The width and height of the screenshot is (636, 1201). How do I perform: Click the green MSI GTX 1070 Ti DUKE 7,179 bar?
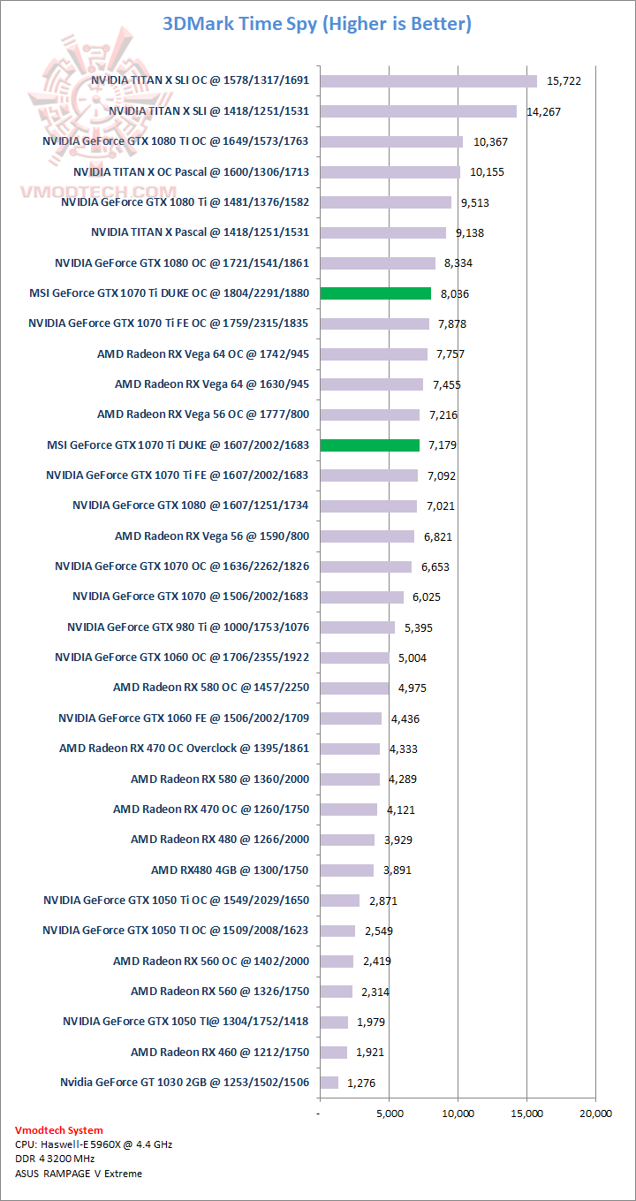coord(369,445)
